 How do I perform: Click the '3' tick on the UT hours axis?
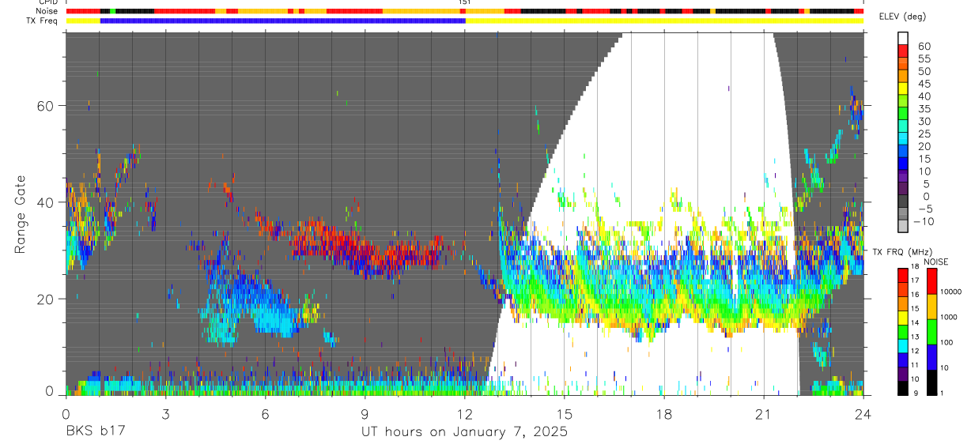[165, 414]
